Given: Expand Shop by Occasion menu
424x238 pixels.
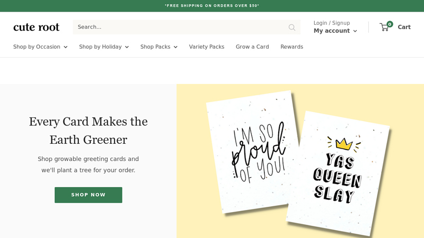Looking at the screenshot, I should tap(40, 47).
